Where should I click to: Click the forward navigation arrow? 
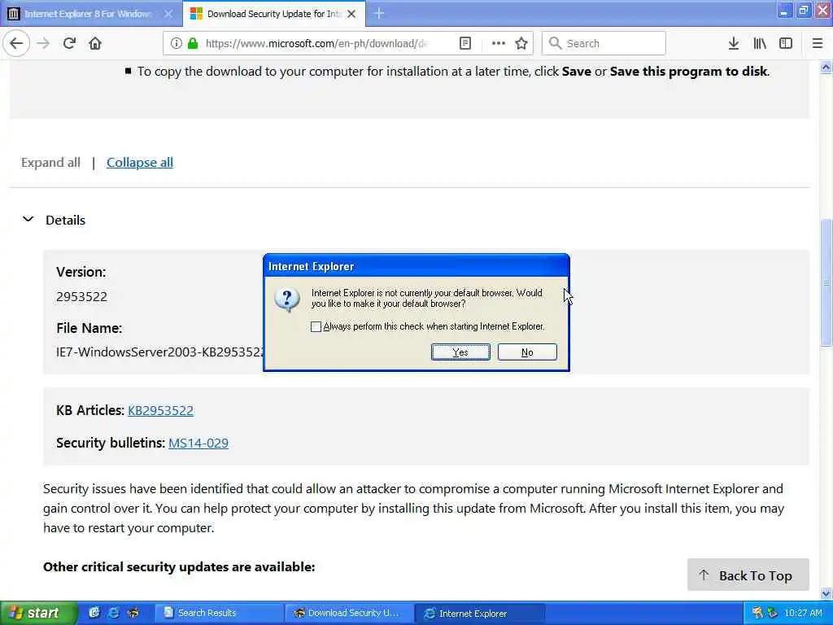pos(44,43)
